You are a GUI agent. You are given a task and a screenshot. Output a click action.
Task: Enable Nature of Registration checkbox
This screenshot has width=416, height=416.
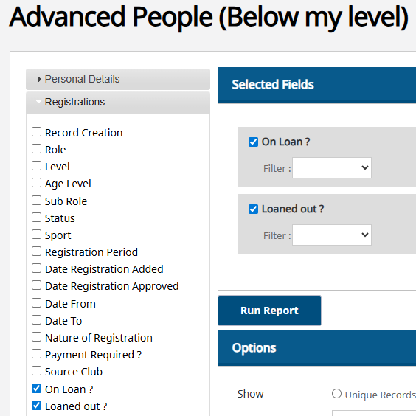coord(36,337)
